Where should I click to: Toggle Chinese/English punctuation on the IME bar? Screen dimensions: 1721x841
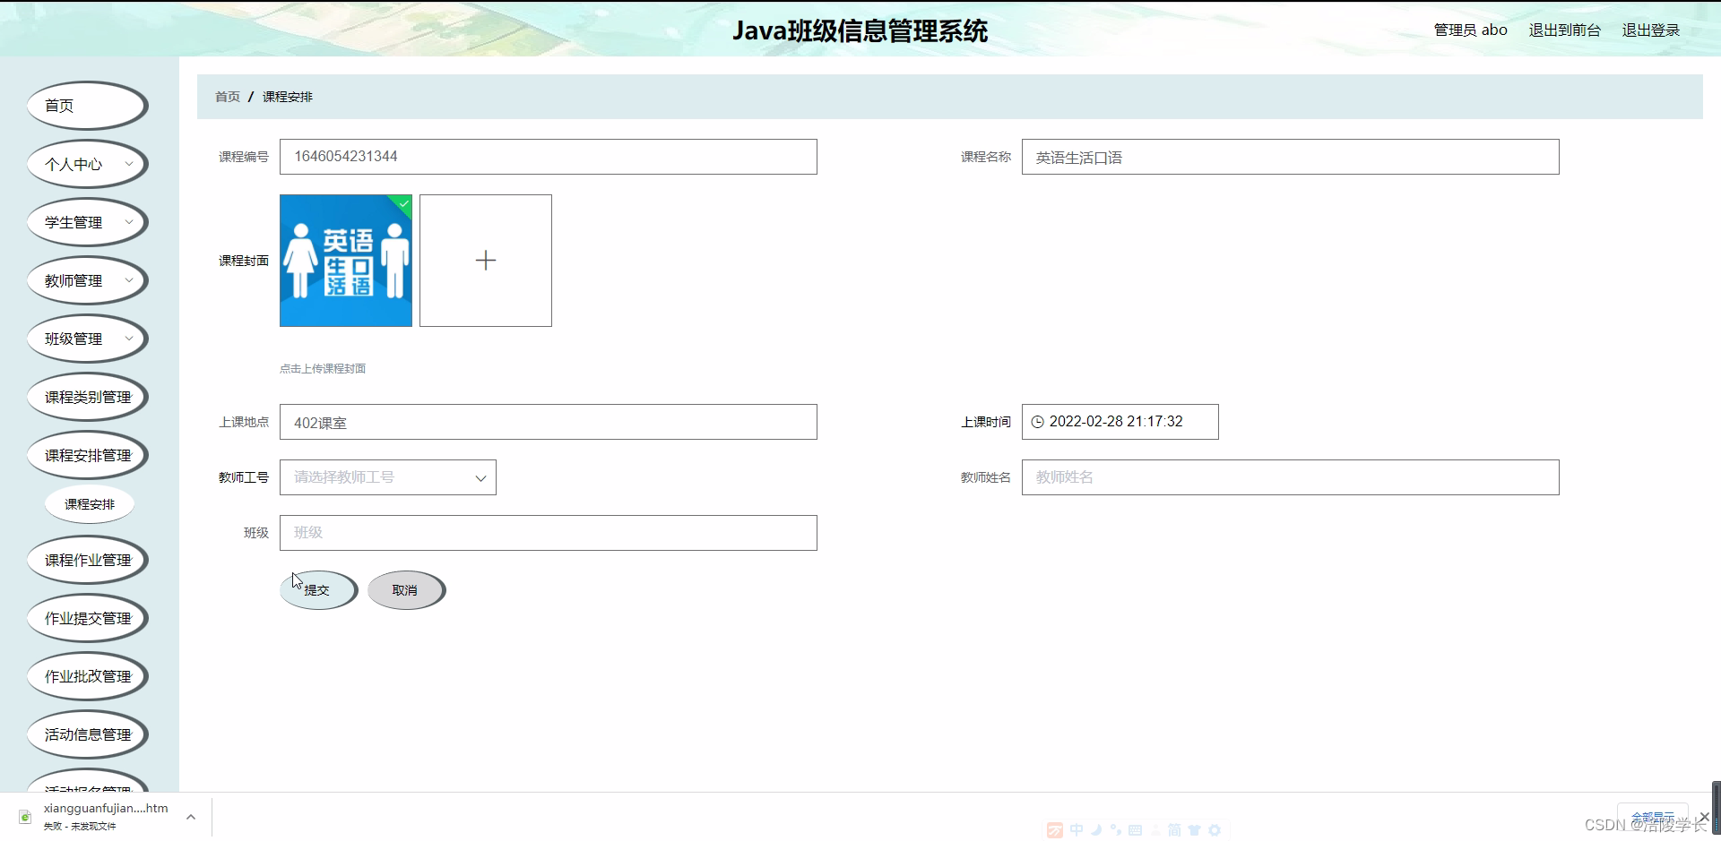coord(1117,830)
